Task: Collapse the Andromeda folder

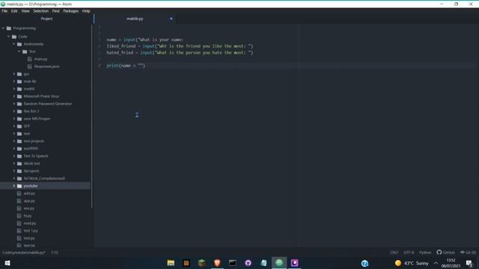Action: (x=13, y=44)
